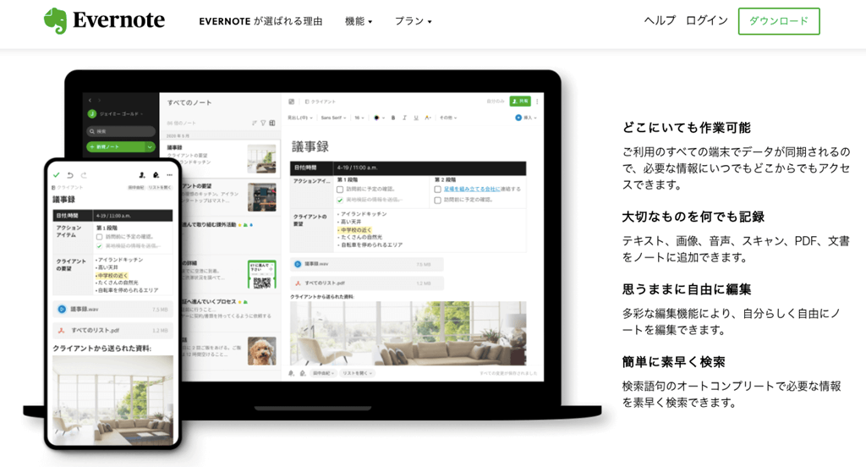Click the green 新規ノート button
This screenshot has width=866, height=467.
tap(116, 147)
